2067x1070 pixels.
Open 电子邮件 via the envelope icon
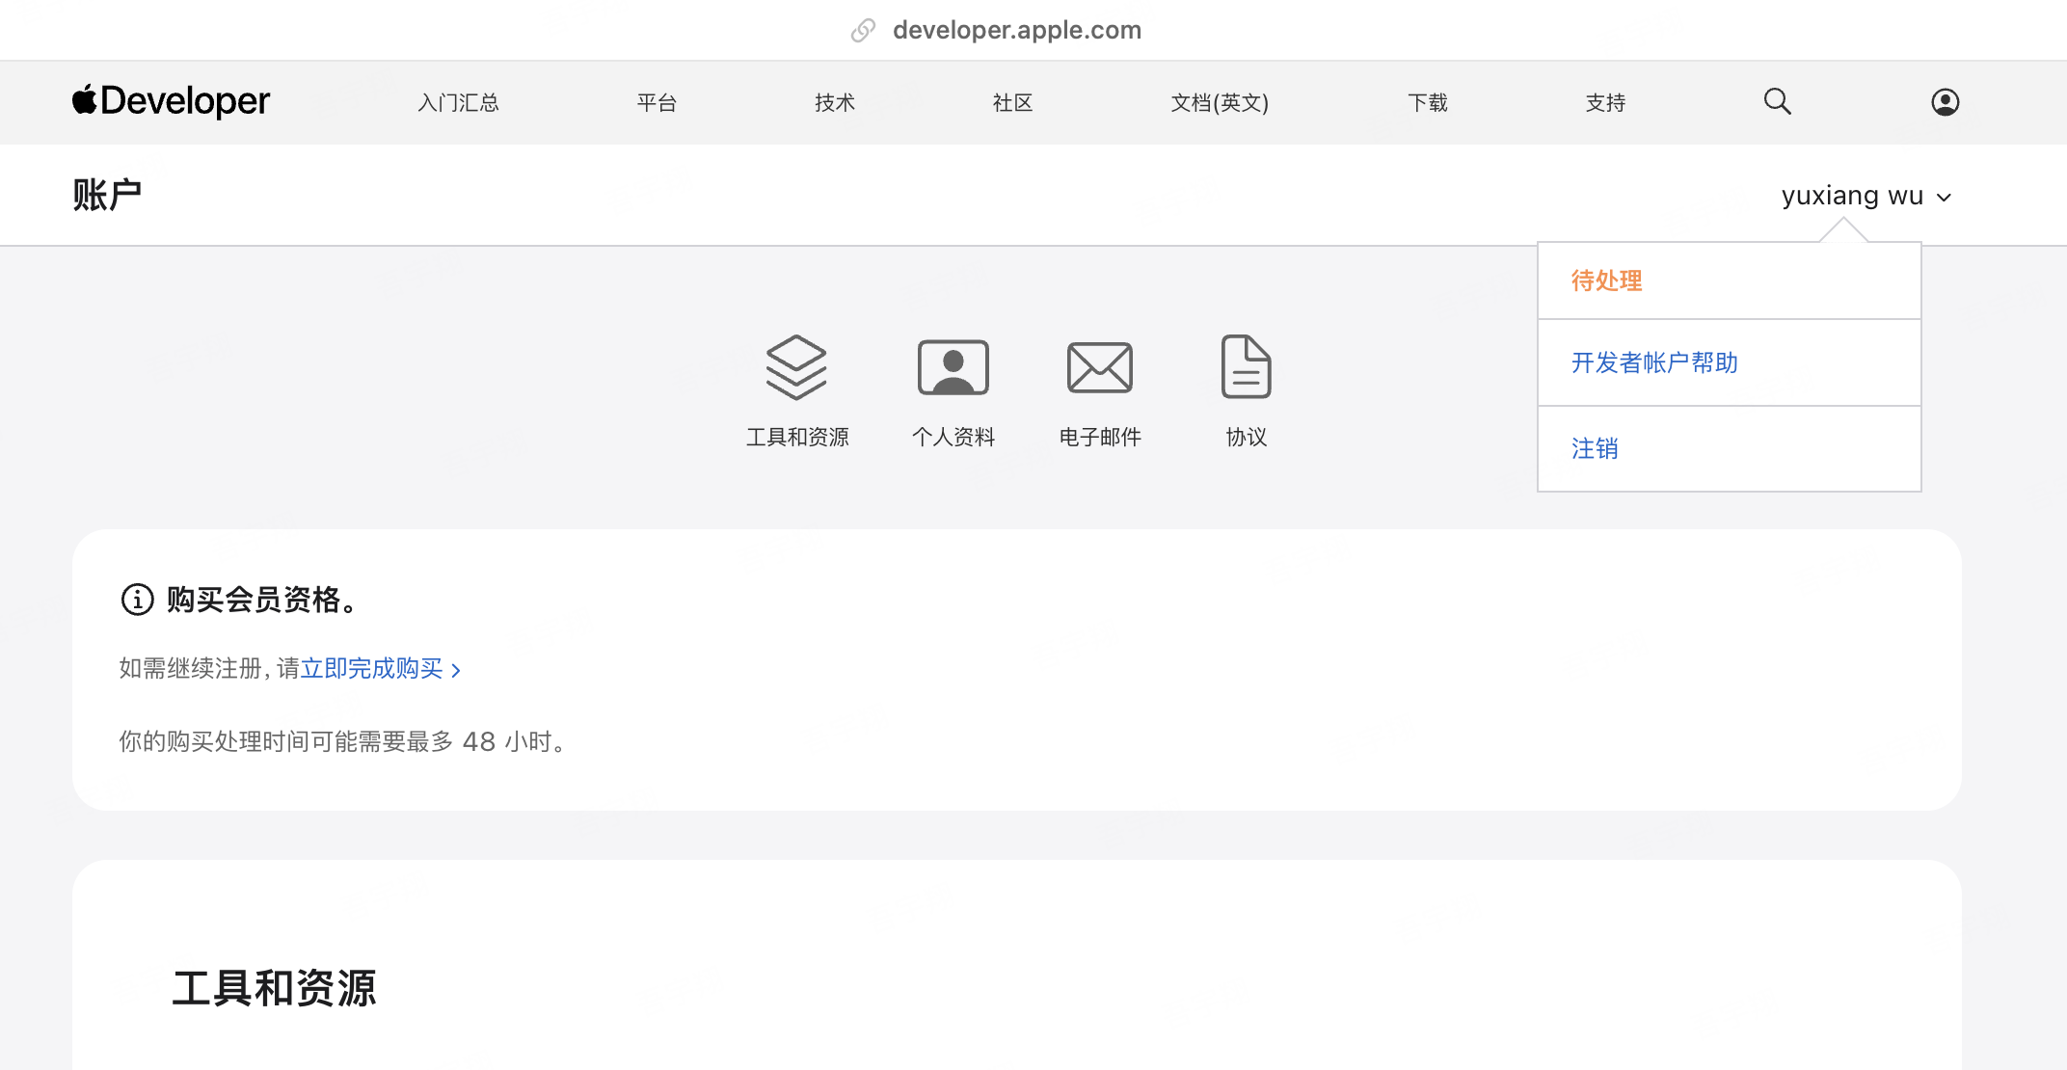[x=1100, y=366]
